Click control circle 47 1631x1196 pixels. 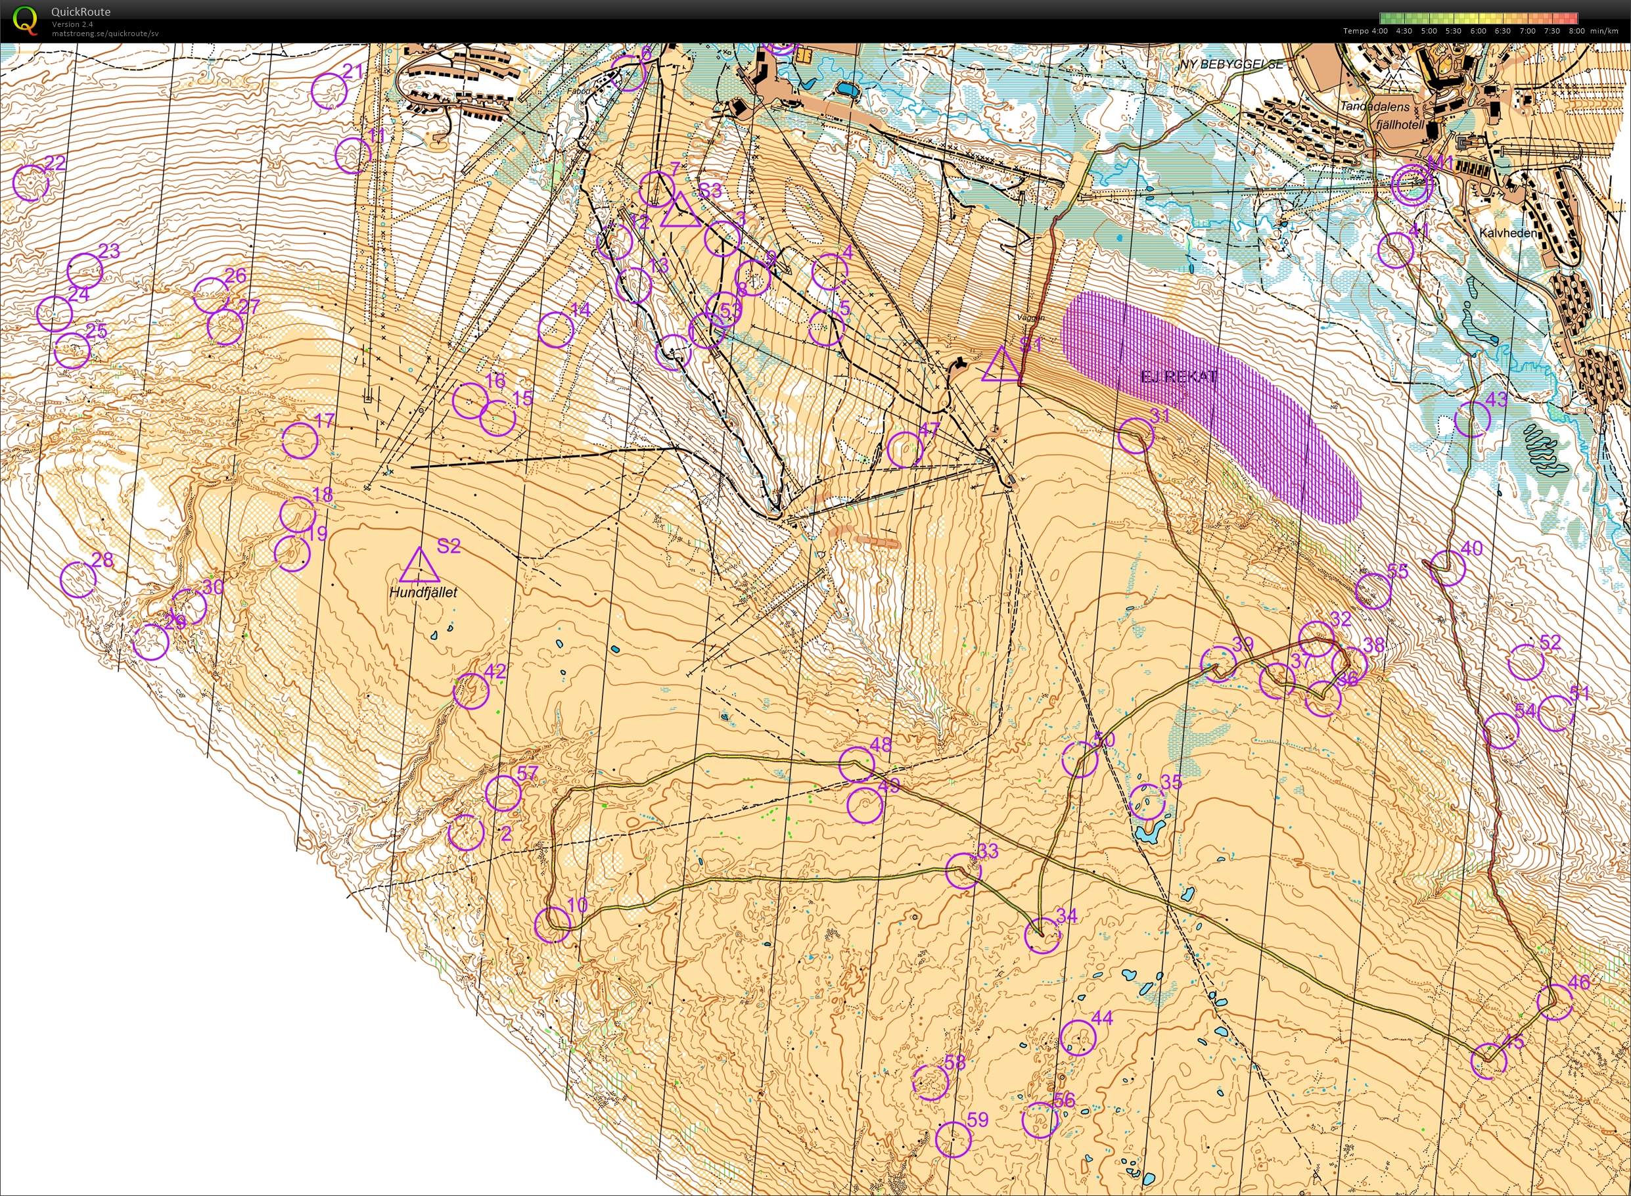pyautogui.click(x=905, y=449)
